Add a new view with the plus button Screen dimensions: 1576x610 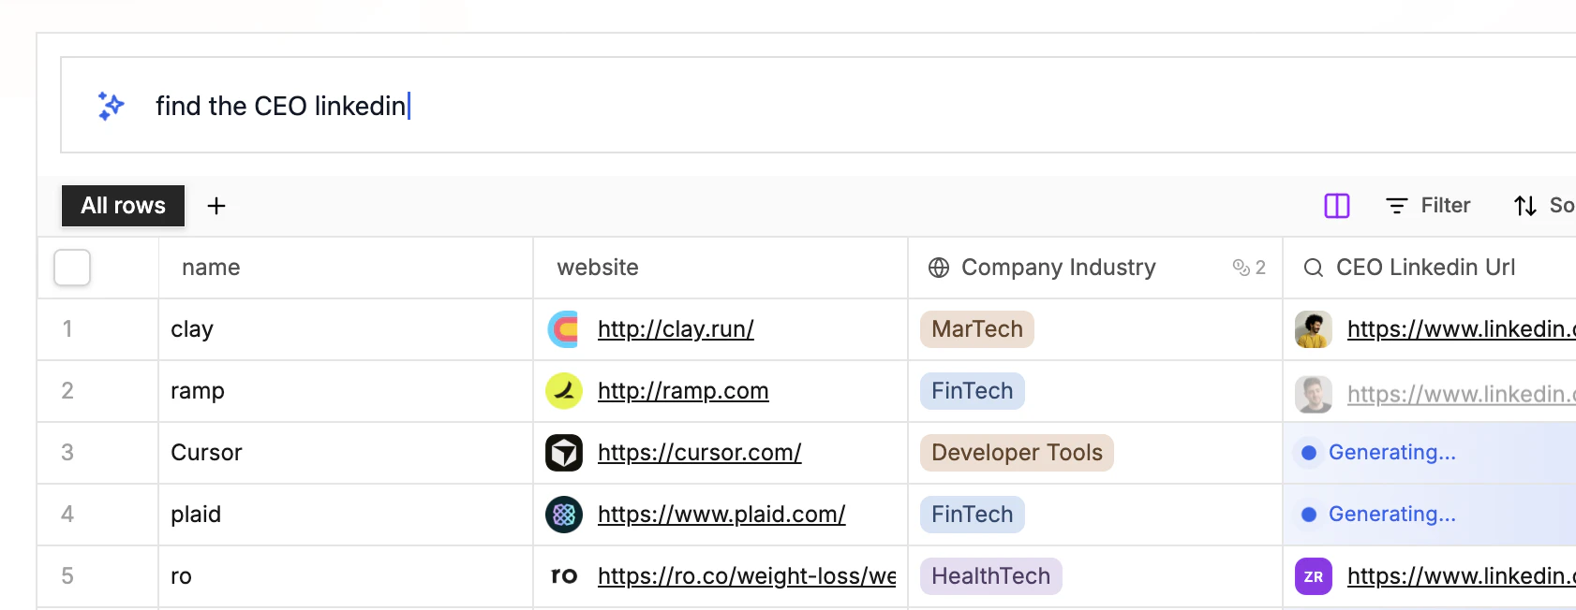(x=216, y=206)
